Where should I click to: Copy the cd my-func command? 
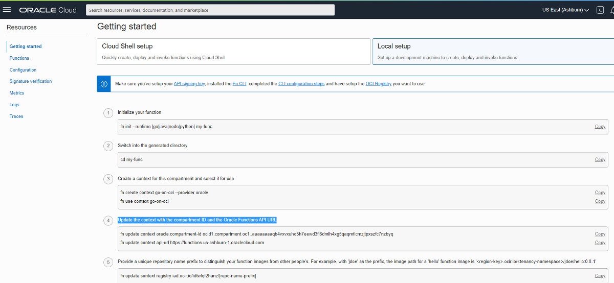click(600, 160)
